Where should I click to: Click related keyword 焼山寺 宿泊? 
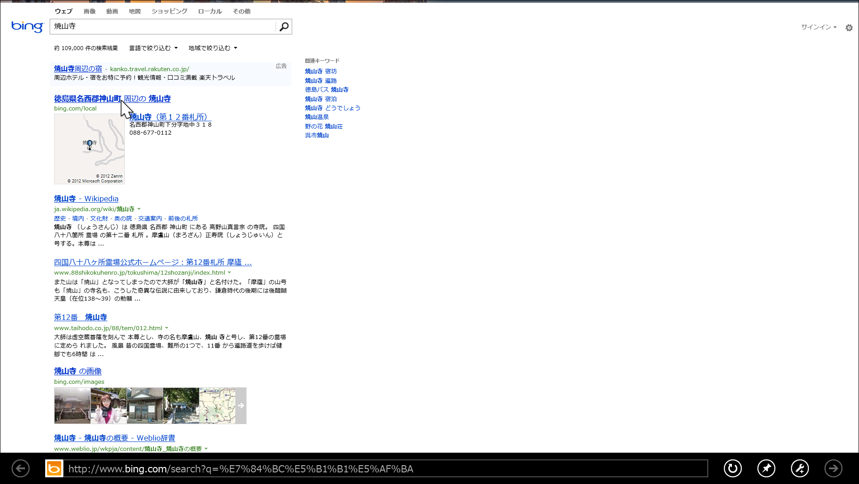(321, 99)
